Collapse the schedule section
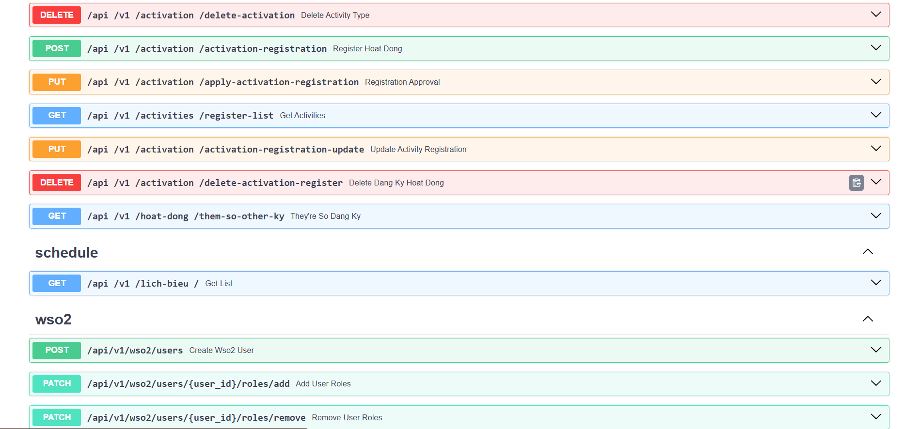The width and height of the screenshot is (919, 429). coord(868,252)
